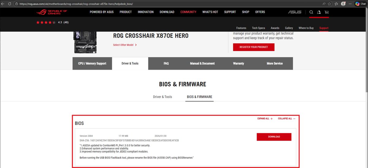368x168 pixels.
Task: Open site search with magnifier icon
Action: point(311,12)
